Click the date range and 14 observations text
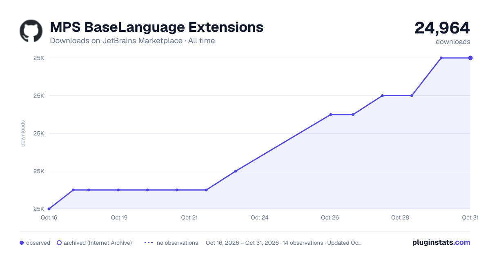 (x=283, y=243)
